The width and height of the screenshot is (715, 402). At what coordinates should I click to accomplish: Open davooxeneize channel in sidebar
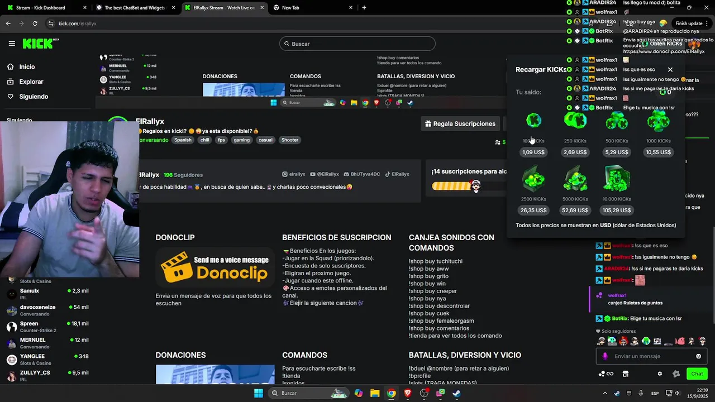(x=47, y=310)
